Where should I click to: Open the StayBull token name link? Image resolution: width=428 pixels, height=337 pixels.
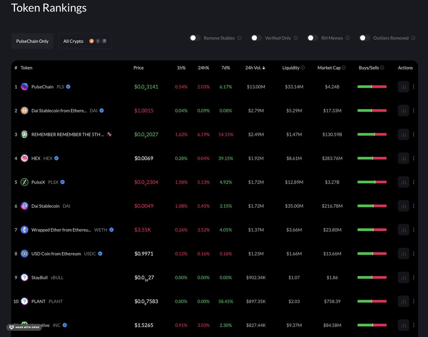40,277
